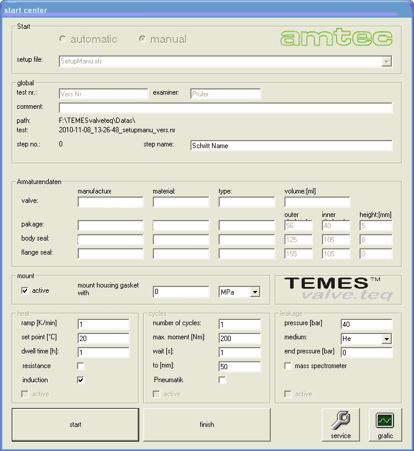Click the number of cycles field
Image resolution: width=414 pixels, height=451 pixels.
coord(240,324)
